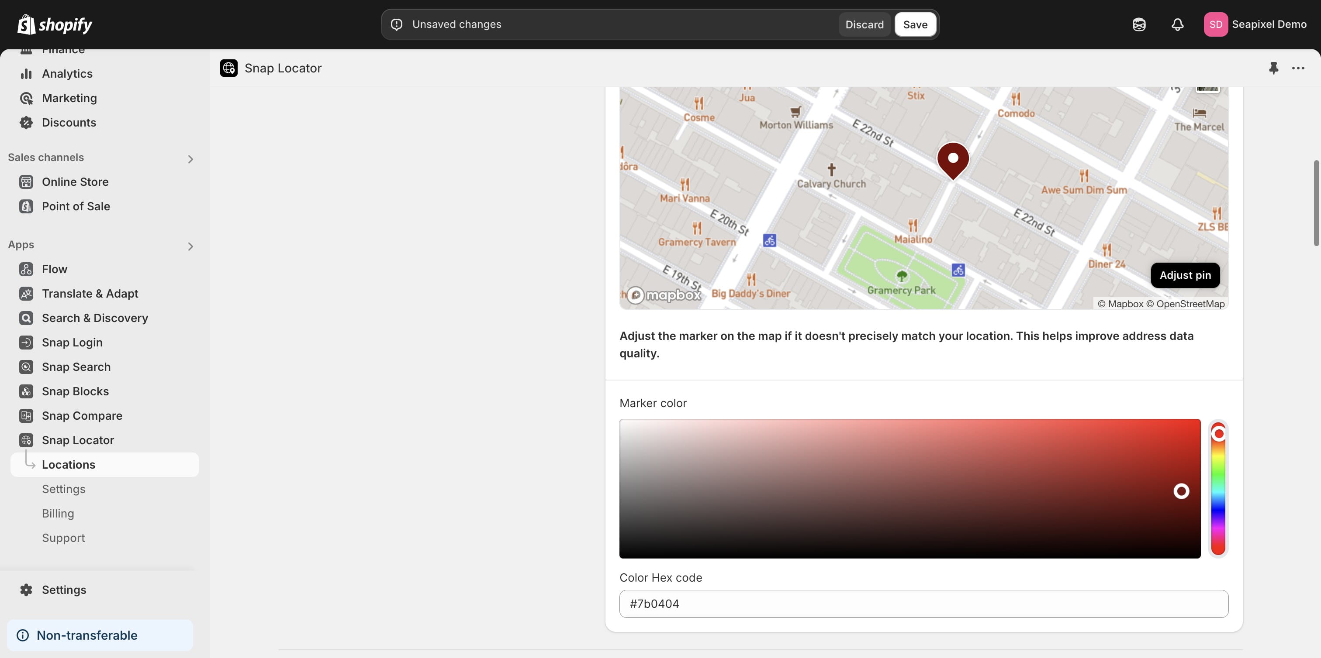Go to Snap Locator Settings subpage

tap(64, 489)
